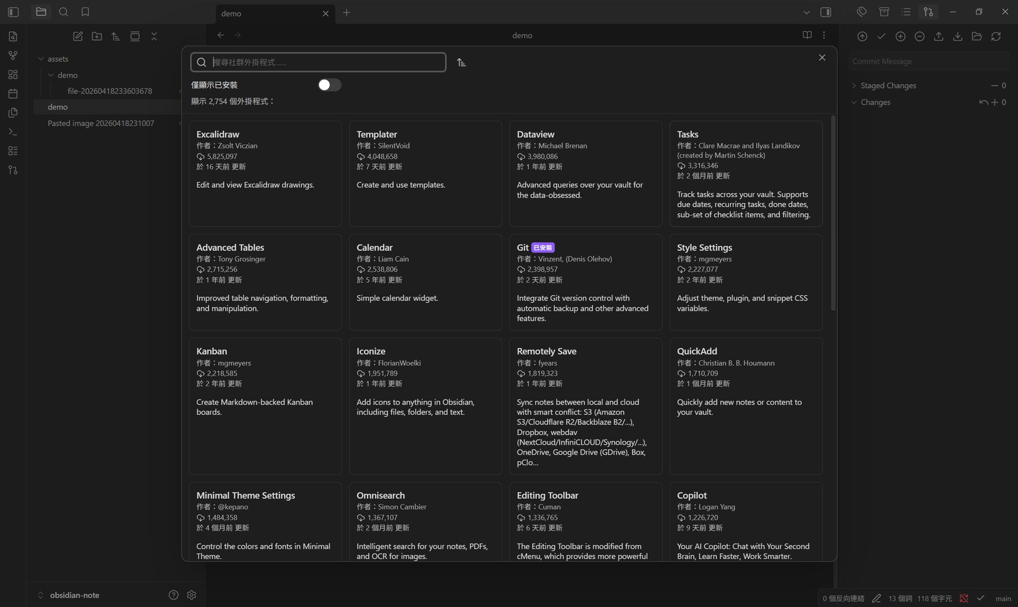Open the graph view ribbon icon
Image resolution: width=1018 pixels, height=607 pixels.
click(x=13, y=55)
